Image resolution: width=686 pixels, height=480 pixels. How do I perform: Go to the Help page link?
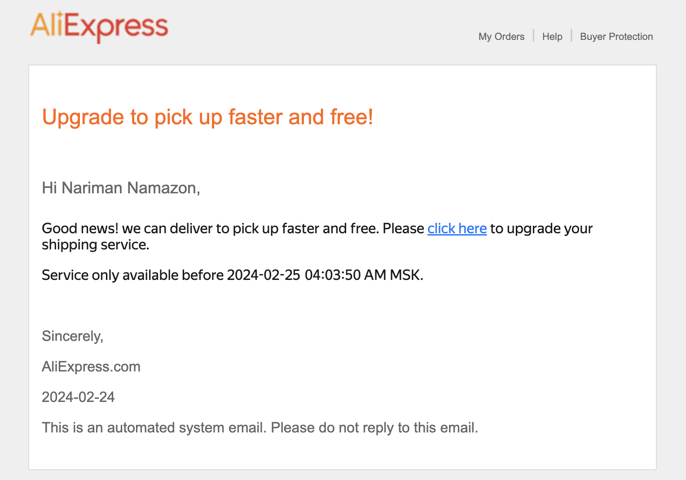pos(552,37)
